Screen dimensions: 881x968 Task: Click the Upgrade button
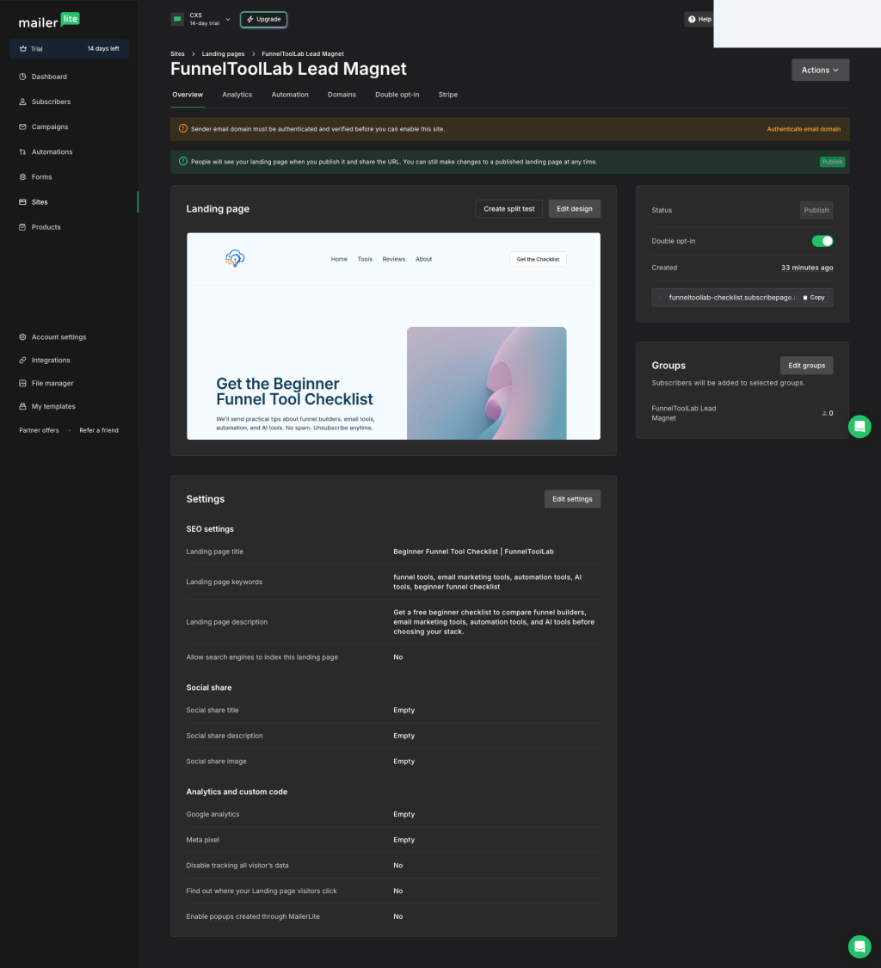coord(263,19)
